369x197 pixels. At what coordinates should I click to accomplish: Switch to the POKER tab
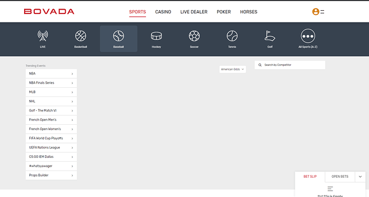tap(224, 12)
